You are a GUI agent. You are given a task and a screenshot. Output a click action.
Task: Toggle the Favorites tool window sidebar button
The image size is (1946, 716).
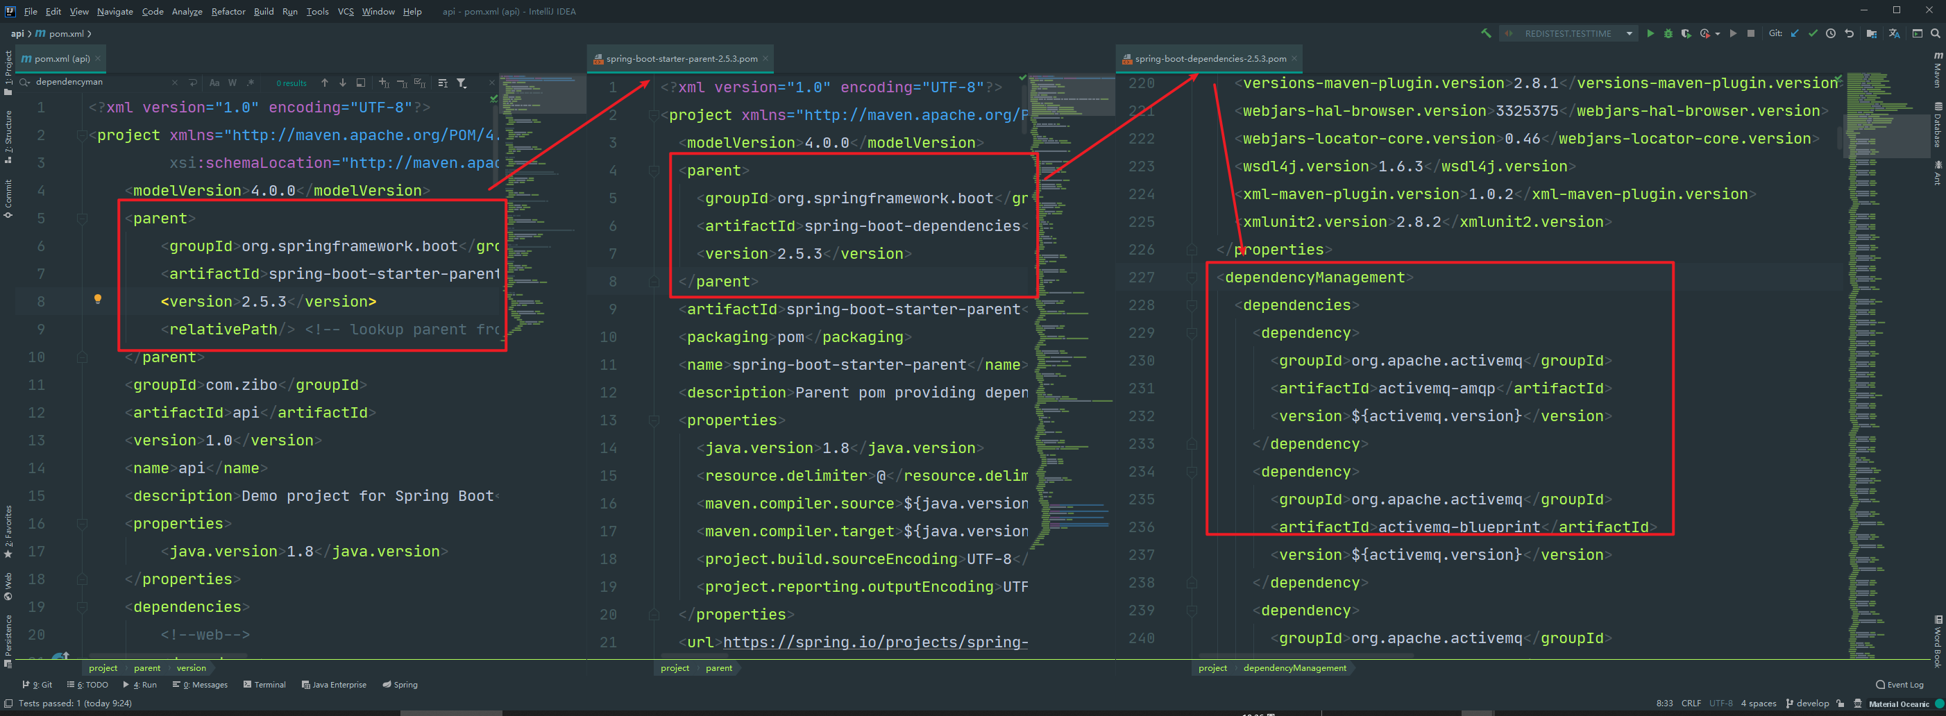coord(8,531)
